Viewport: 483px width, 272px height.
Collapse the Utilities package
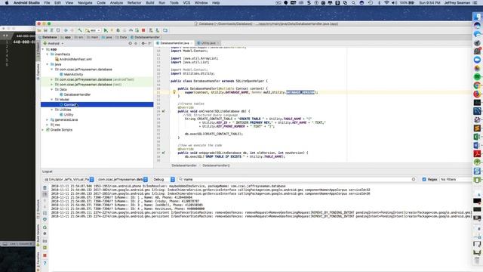point(52,110)
